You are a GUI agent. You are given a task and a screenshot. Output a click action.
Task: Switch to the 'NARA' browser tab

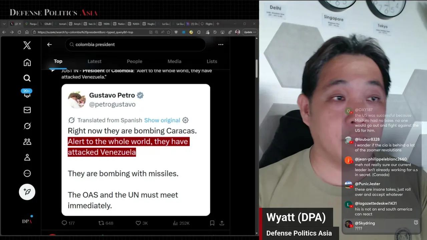[133, 24]
